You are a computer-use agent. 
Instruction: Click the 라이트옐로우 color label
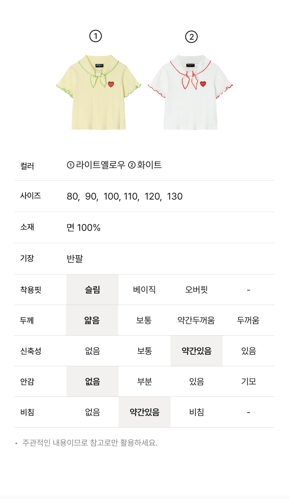click(x=100, y=165)
